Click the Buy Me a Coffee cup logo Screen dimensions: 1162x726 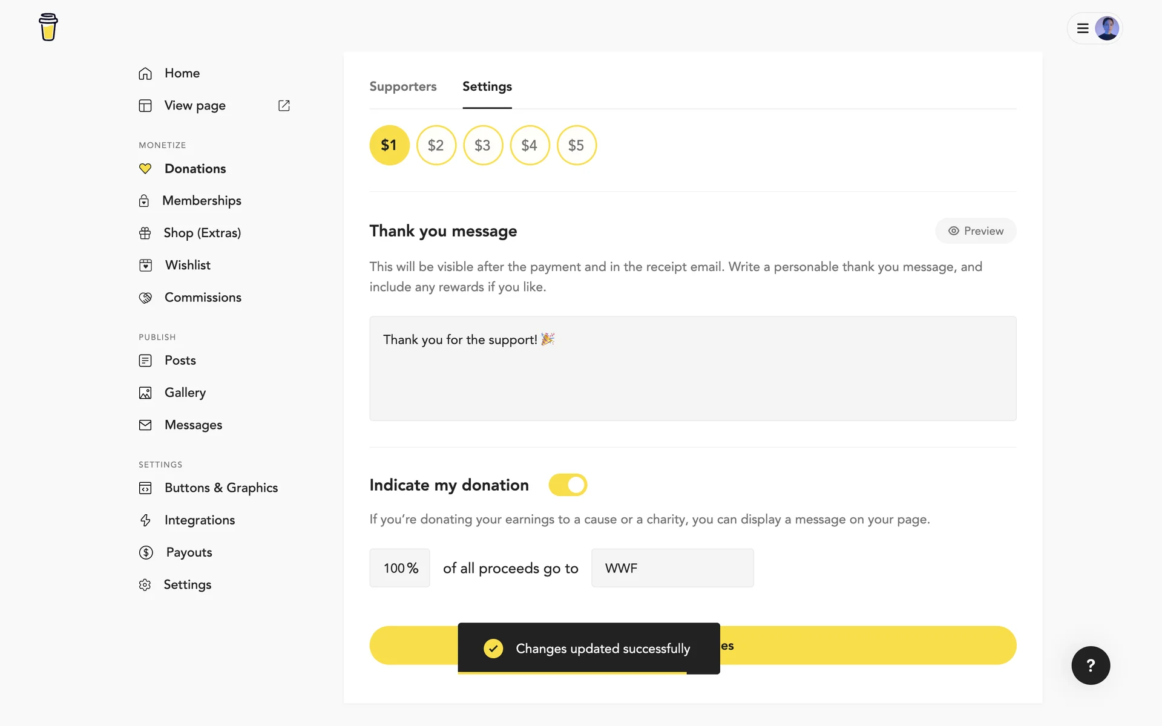point(48,27)
